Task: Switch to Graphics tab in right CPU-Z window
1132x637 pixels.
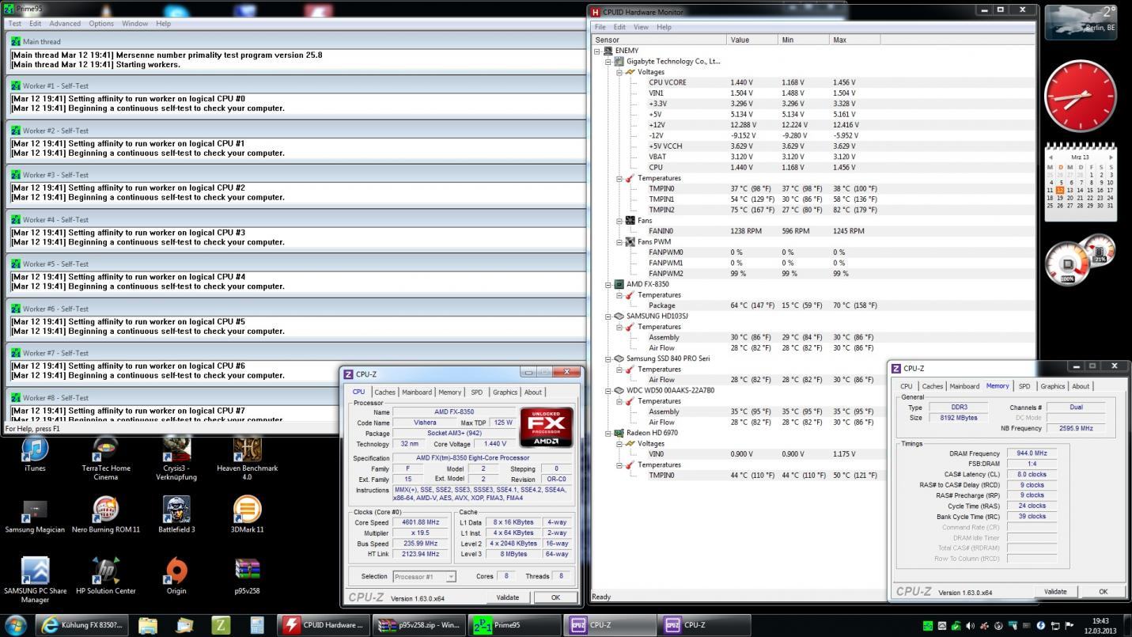Action: 1053,386
